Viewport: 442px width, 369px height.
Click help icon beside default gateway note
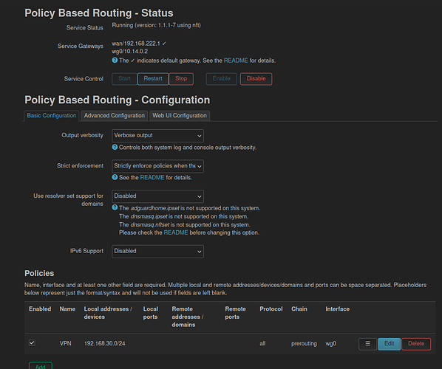[115, 61]
